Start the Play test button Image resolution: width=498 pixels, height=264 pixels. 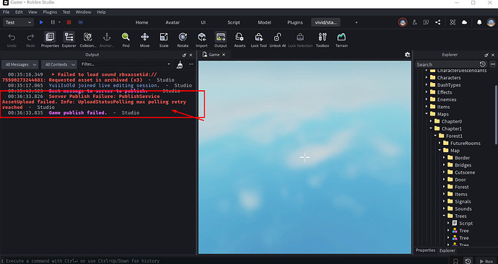41,22
